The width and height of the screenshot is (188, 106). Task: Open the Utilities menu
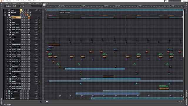pyautogui.click(x=30, y=1)
